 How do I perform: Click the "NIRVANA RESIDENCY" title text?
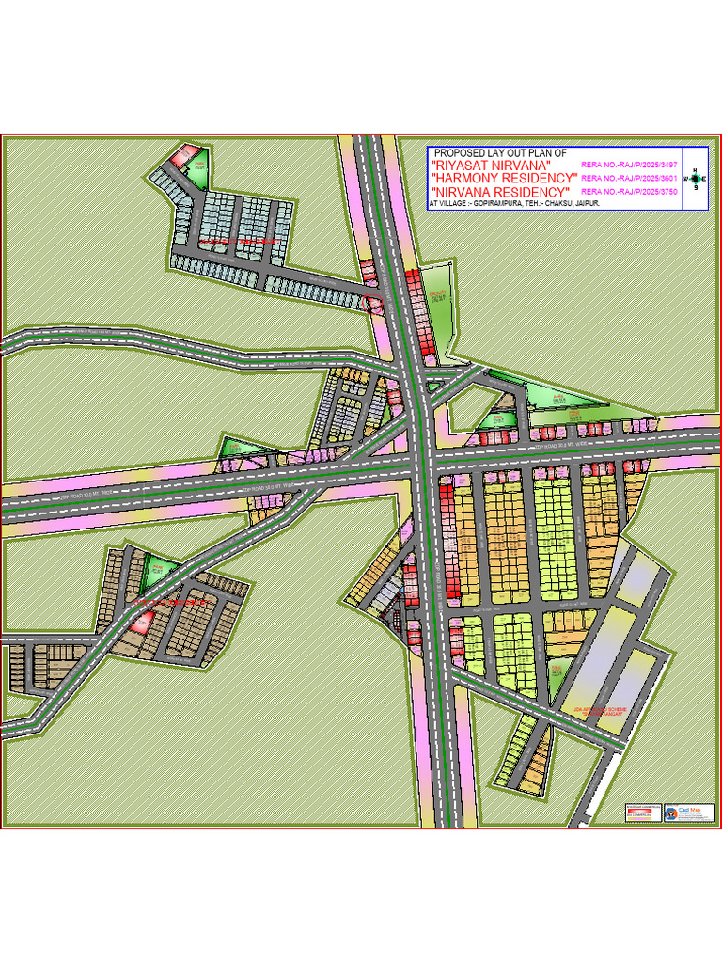(500, 192)
